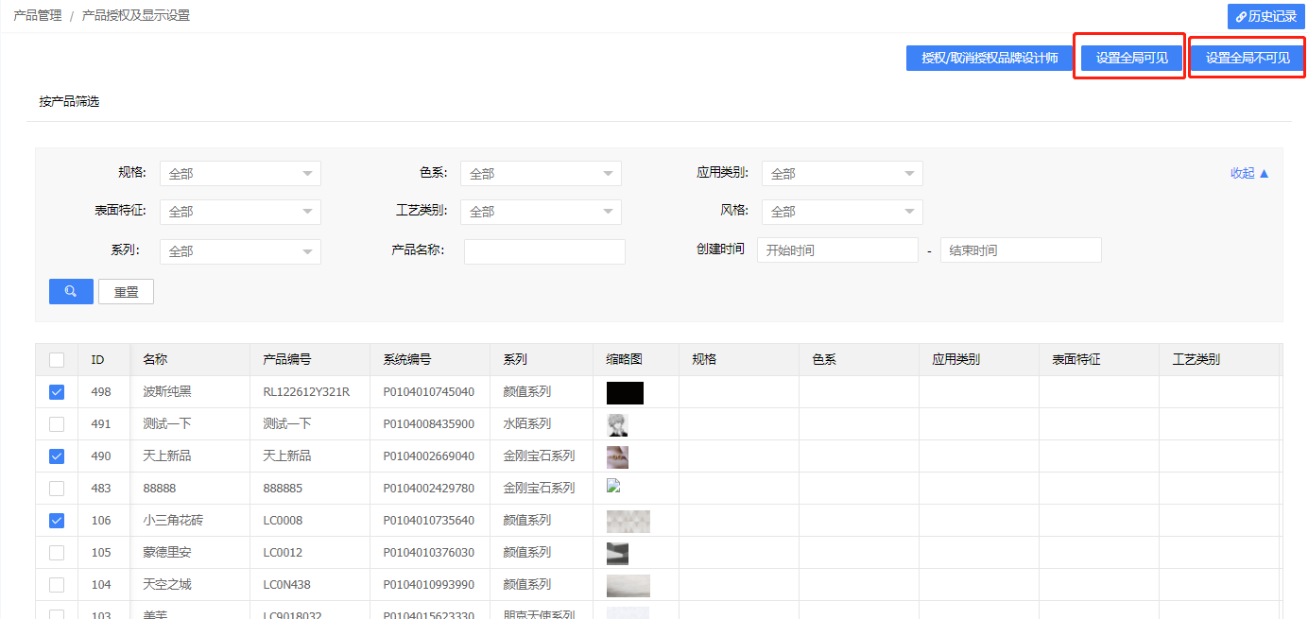Toggle the select-all header checkbox
The image size is (1308, 619).
[x=57, y=360]
